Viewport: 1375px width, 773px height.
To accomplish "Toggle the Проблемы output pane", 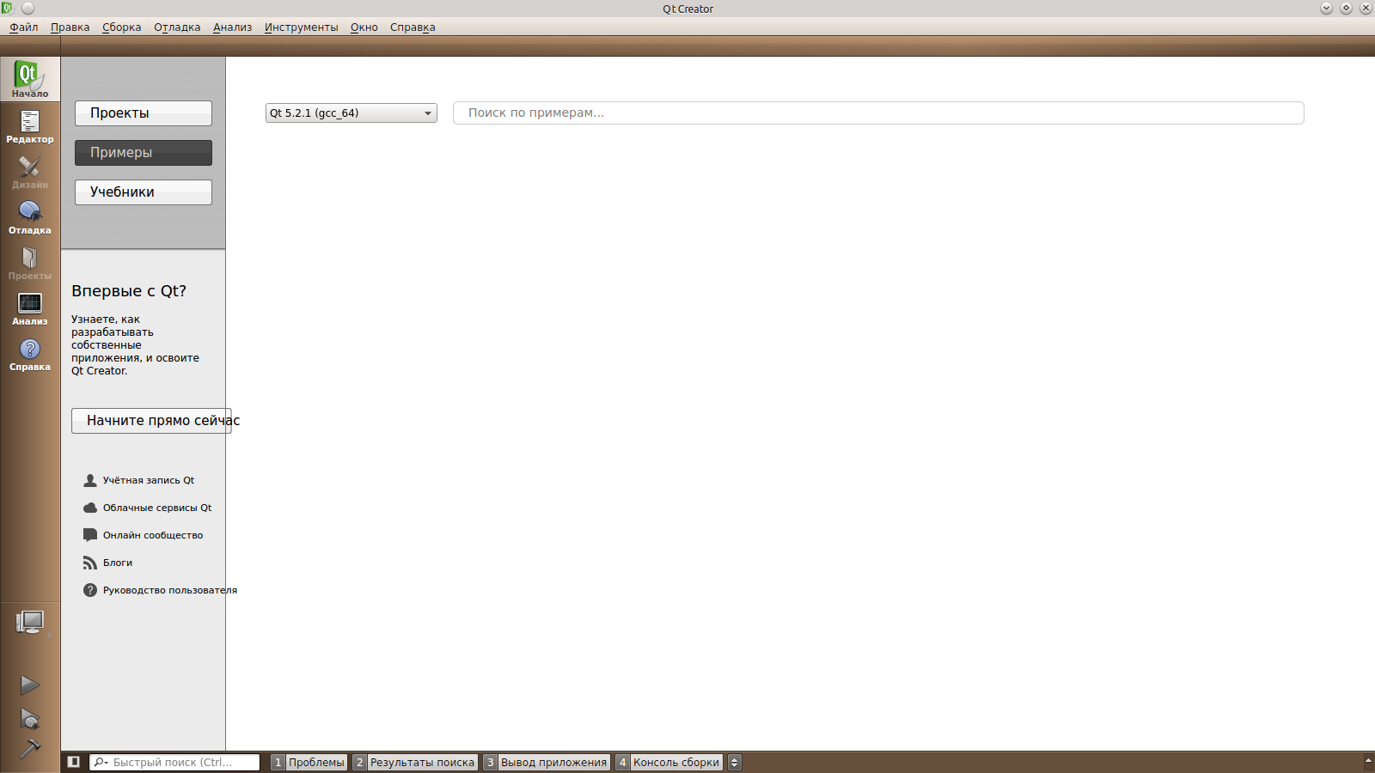I will click(x=309, y=762).
